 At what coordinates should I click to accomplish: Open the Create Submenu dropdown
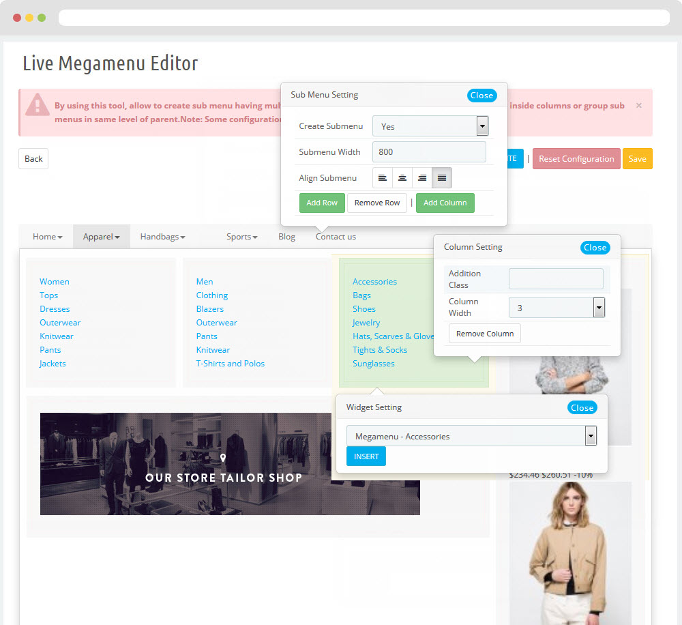[x=430, y=126]
